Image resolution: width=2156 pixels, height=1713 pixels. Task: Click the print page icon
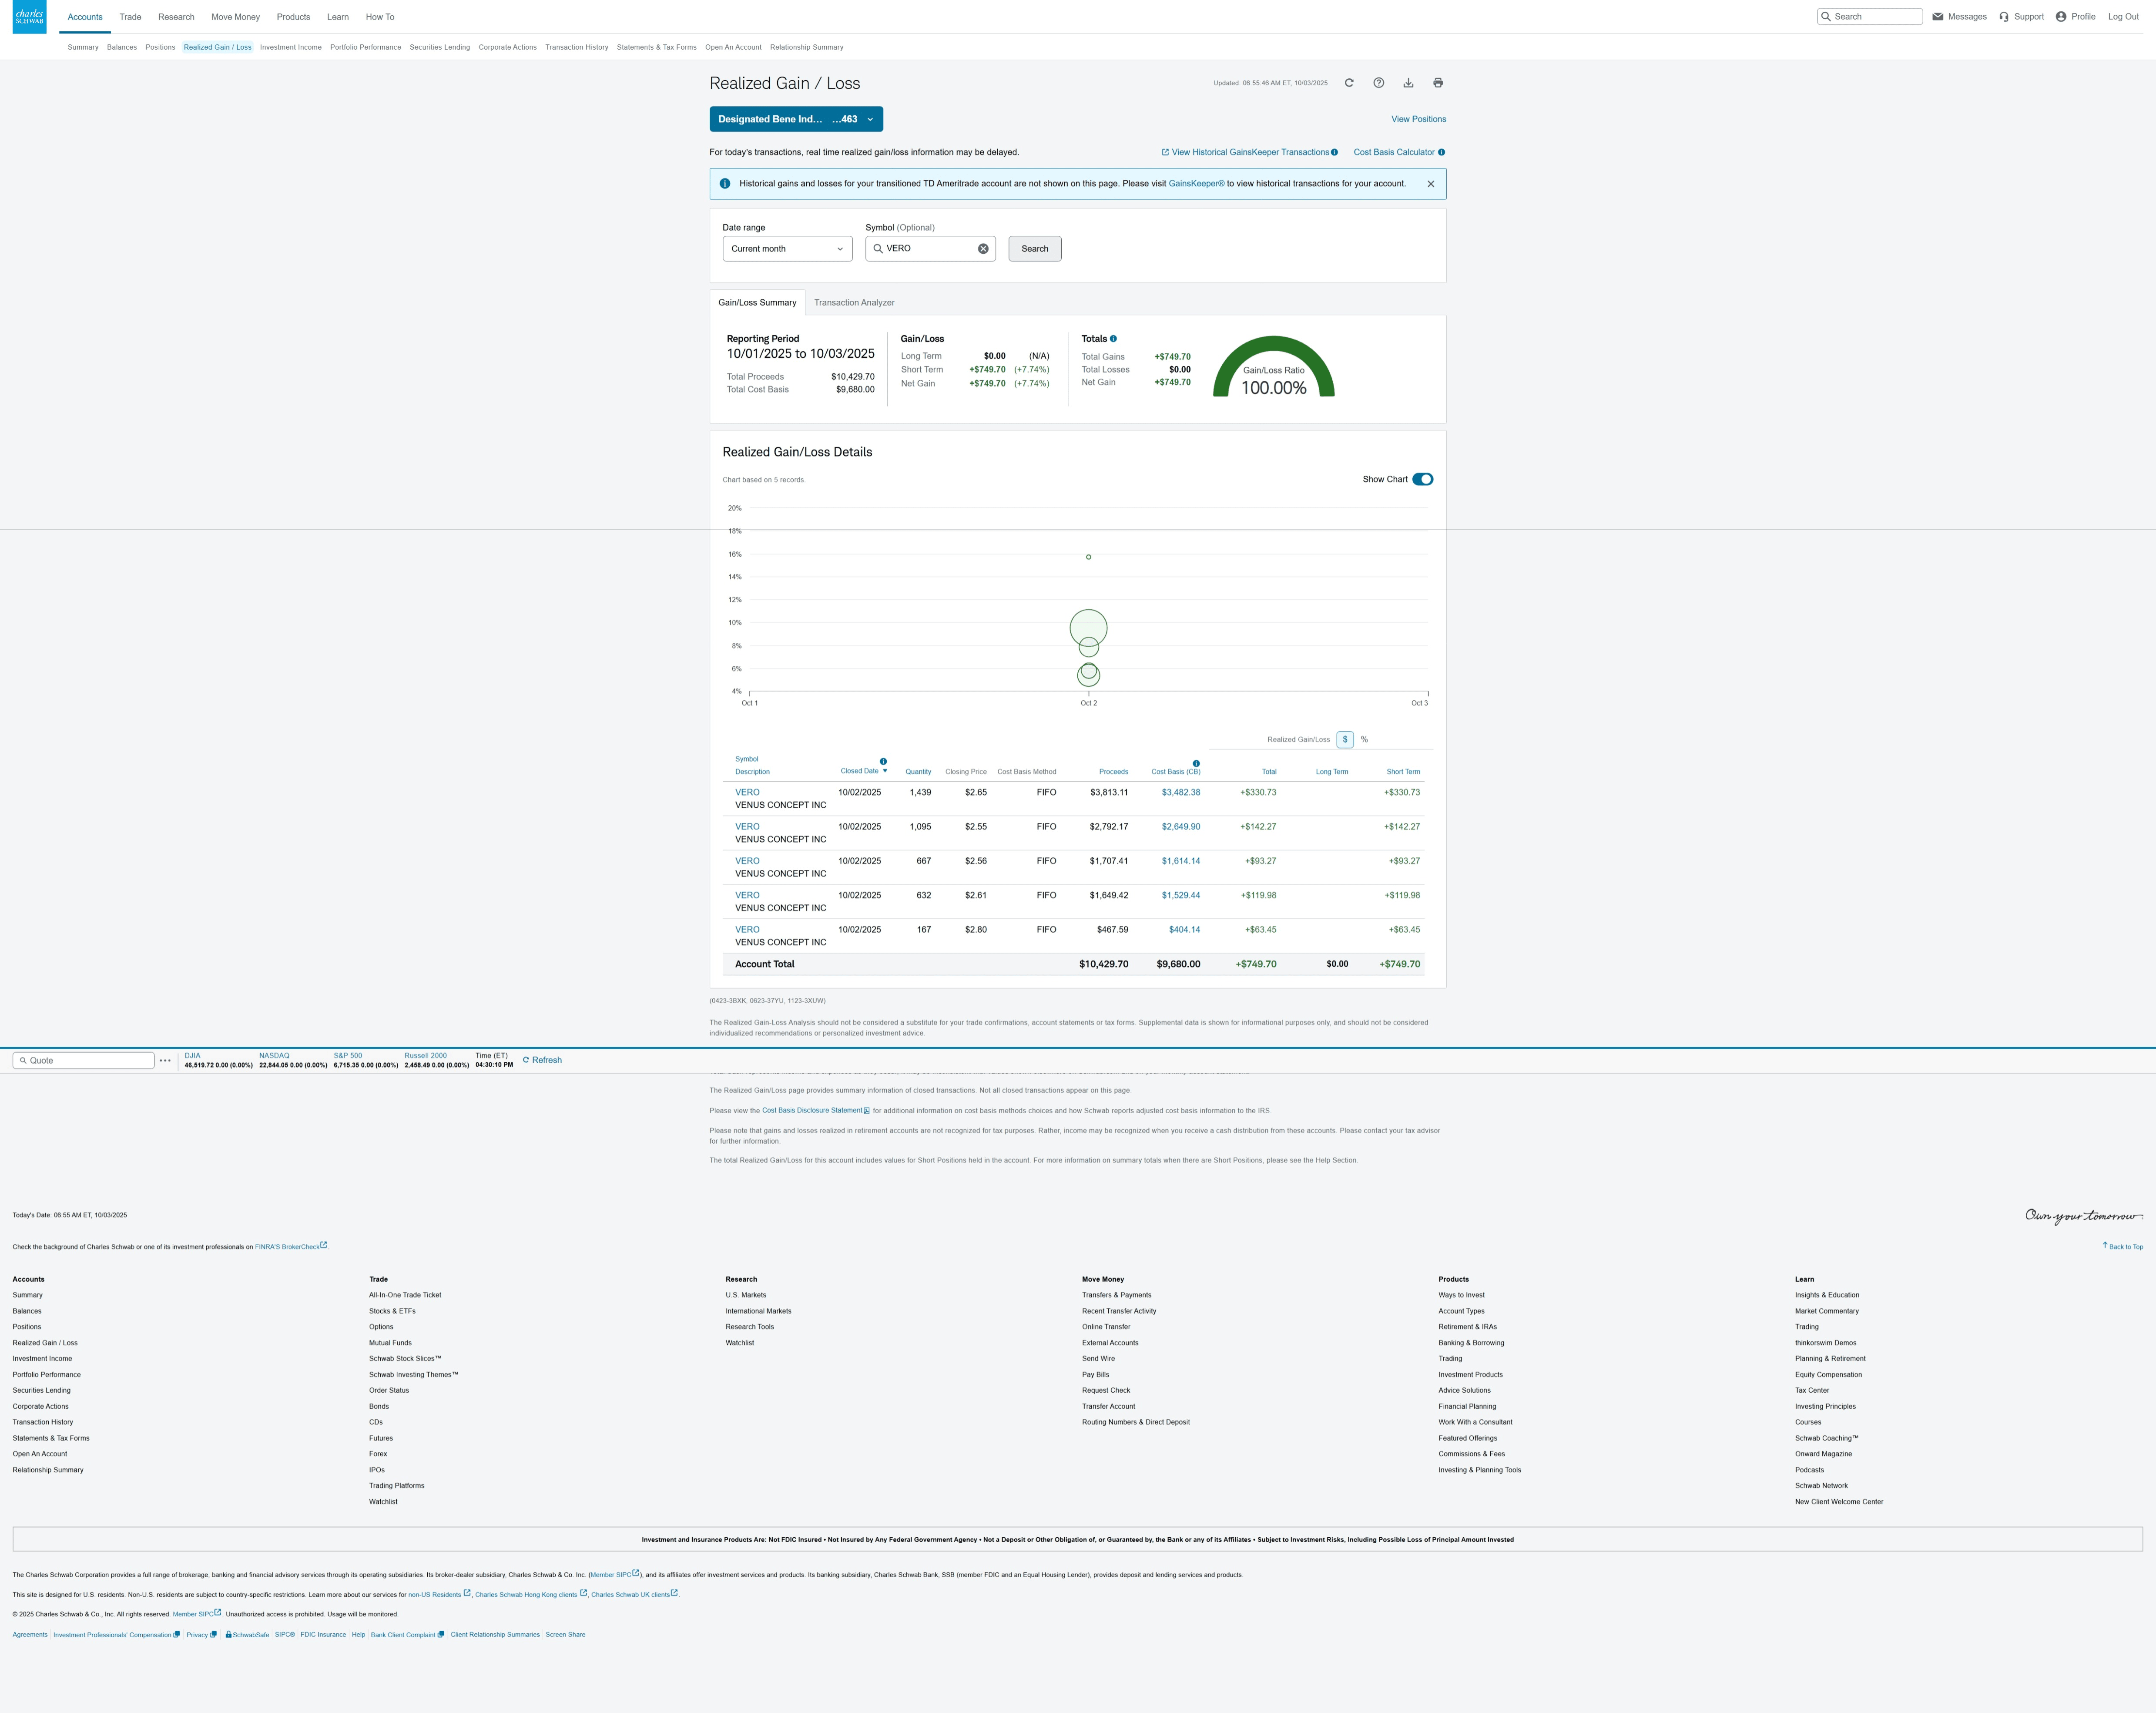click(1438, 83)
